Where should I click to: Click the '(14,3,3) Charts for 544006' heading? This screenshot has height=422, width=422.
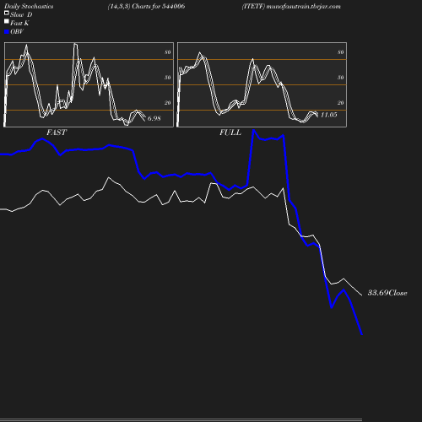tap(146, 7)
